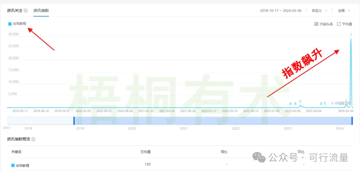Click x-axis date 2021-01-25
Viewport: 360px width, 172px height.
coord(146,111)
